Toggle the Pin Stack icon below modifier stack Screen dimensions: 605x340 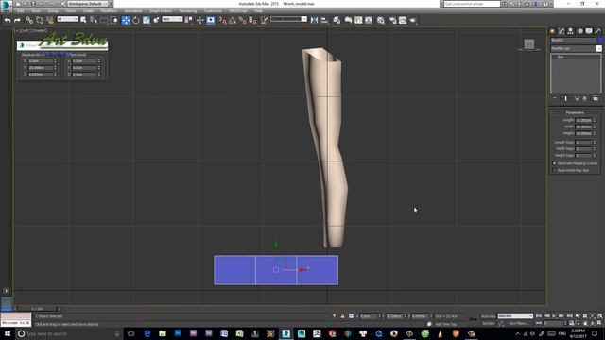click(x=555, y=98)
